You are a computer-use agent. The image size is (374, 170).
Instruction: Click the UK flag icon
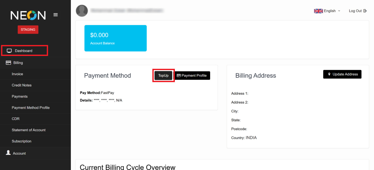point(318,11)
